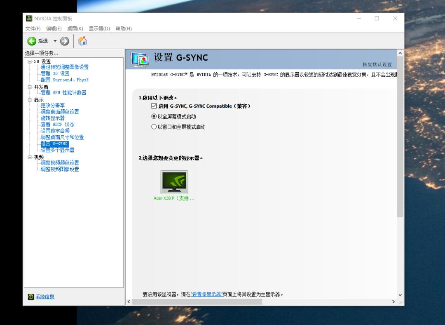Viewport: 445px width, 325px height.
Task: Click the green Back arrow icon
Action: (x=32, y=41)
